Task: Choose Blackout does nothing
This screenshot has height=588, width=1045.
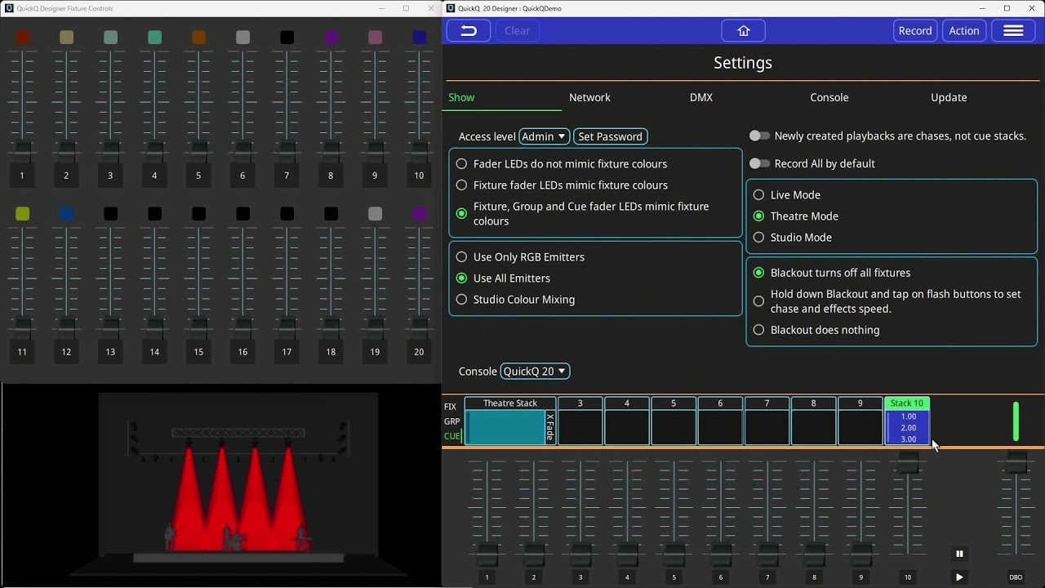Action: 758,330
